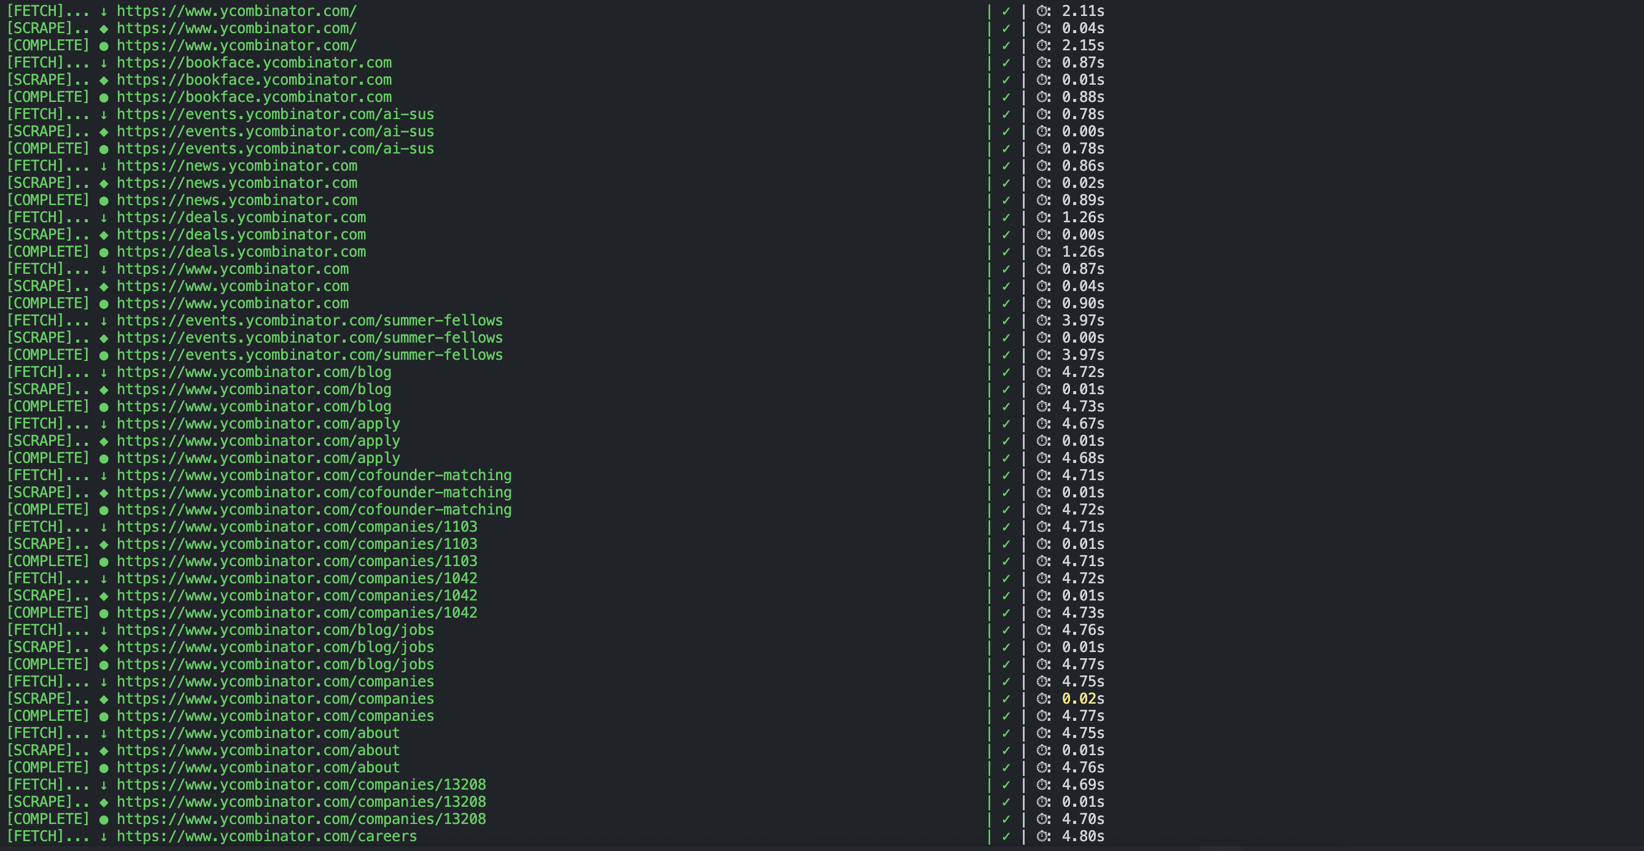The width and height of the screenshot is (1644, 851).
Task: Click the down-arrow glyph in the FETCH summer-fellows row
Action: 103,321
